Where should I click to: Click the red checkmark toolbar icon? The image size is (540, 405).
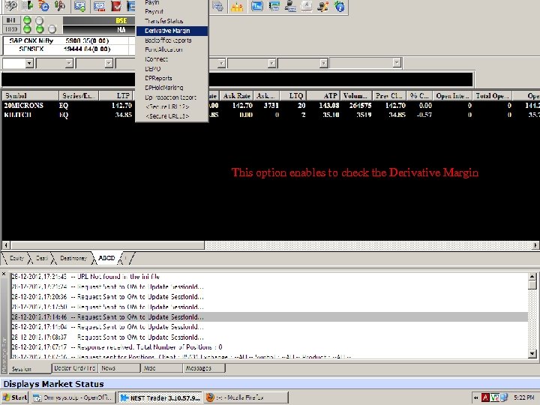click(116, 6)
